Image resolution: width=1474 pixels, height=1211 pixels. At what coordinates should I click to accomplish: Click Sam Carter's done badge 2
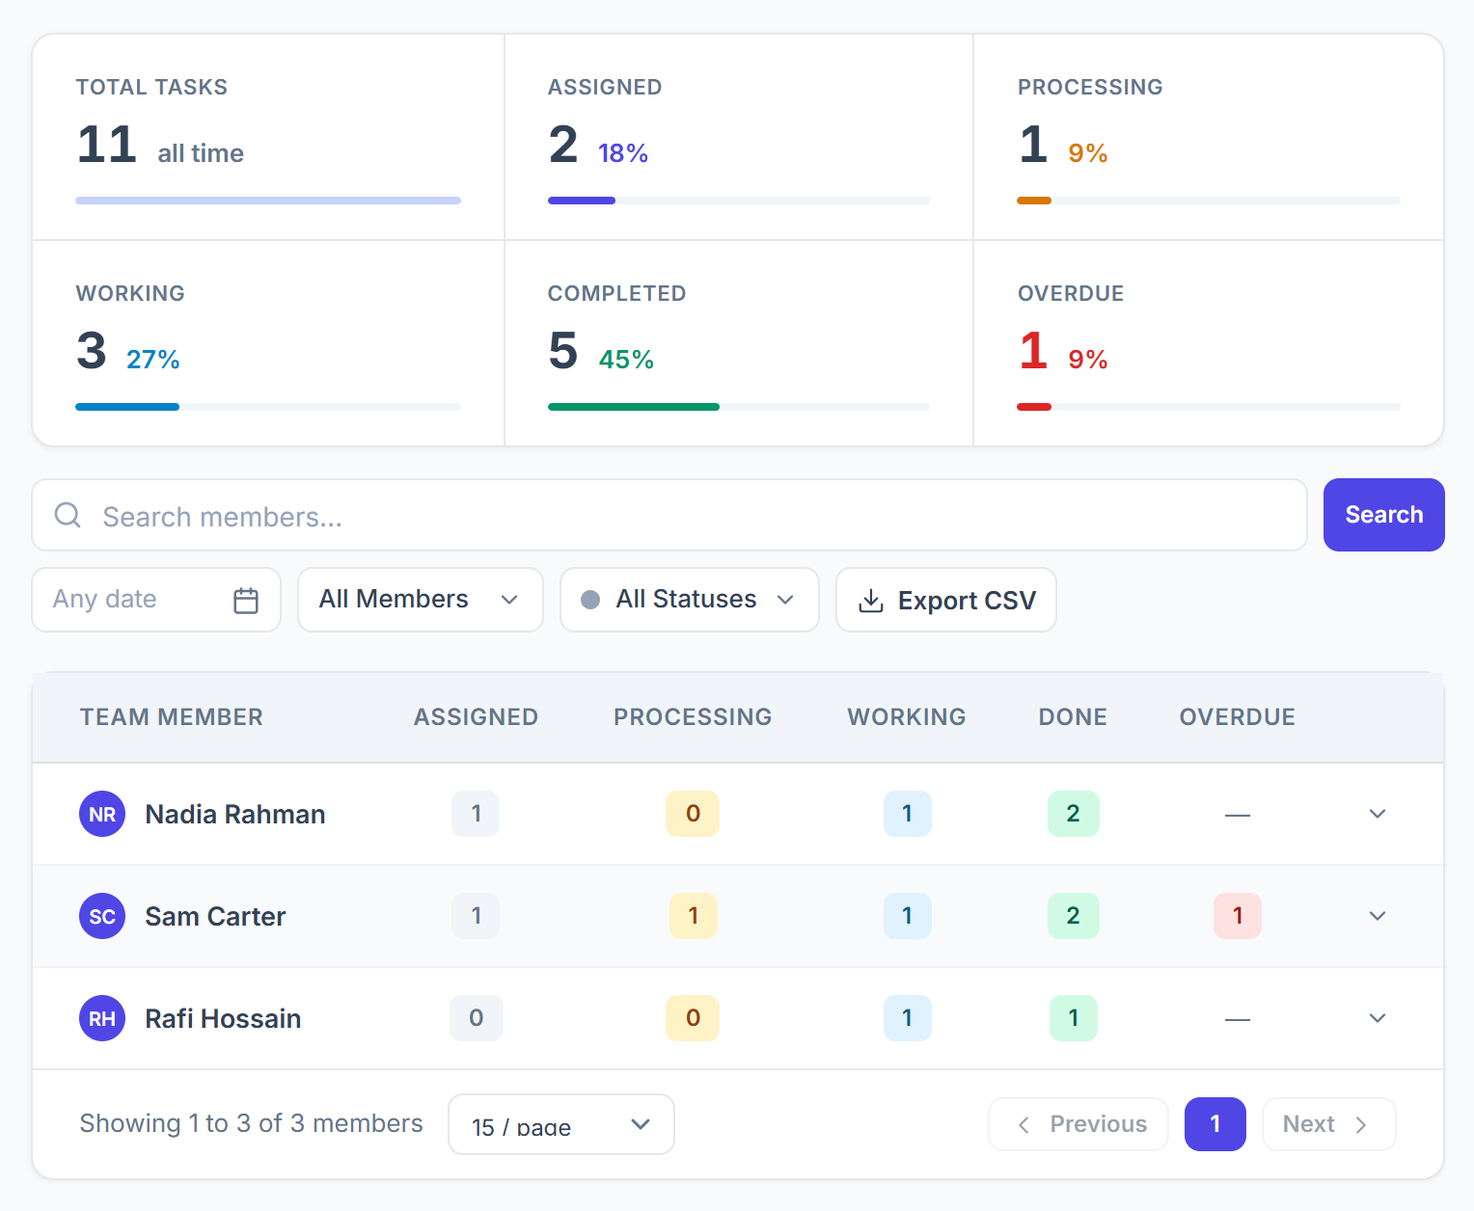click(x=1074, y=916)
